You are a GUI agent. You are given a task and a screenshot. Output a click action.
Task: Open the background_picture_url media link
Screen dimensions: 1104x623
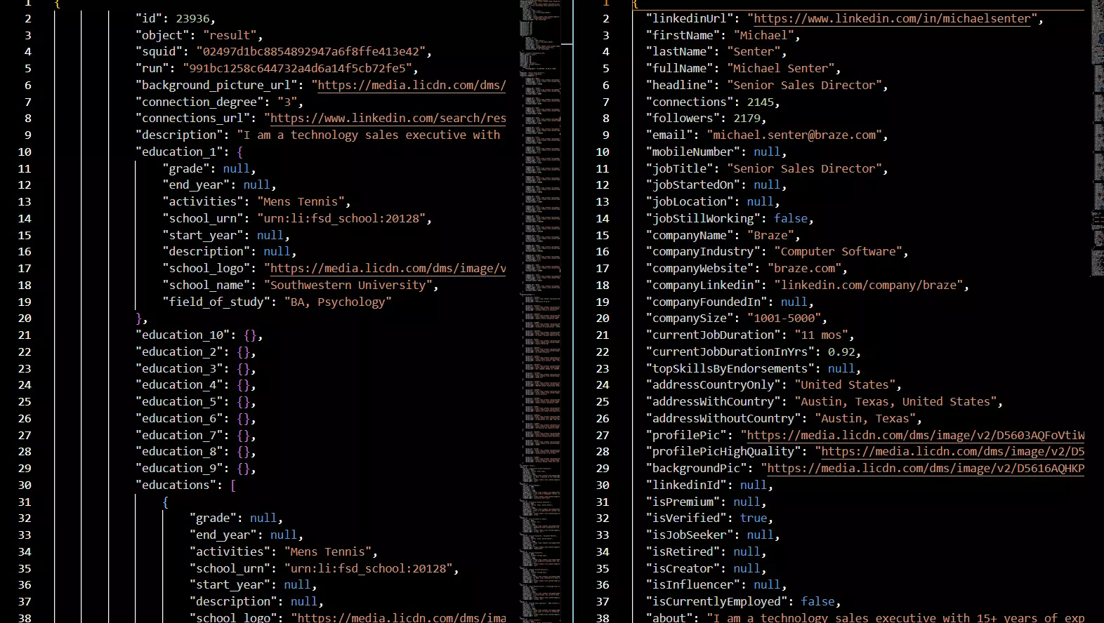click(412, 86)
